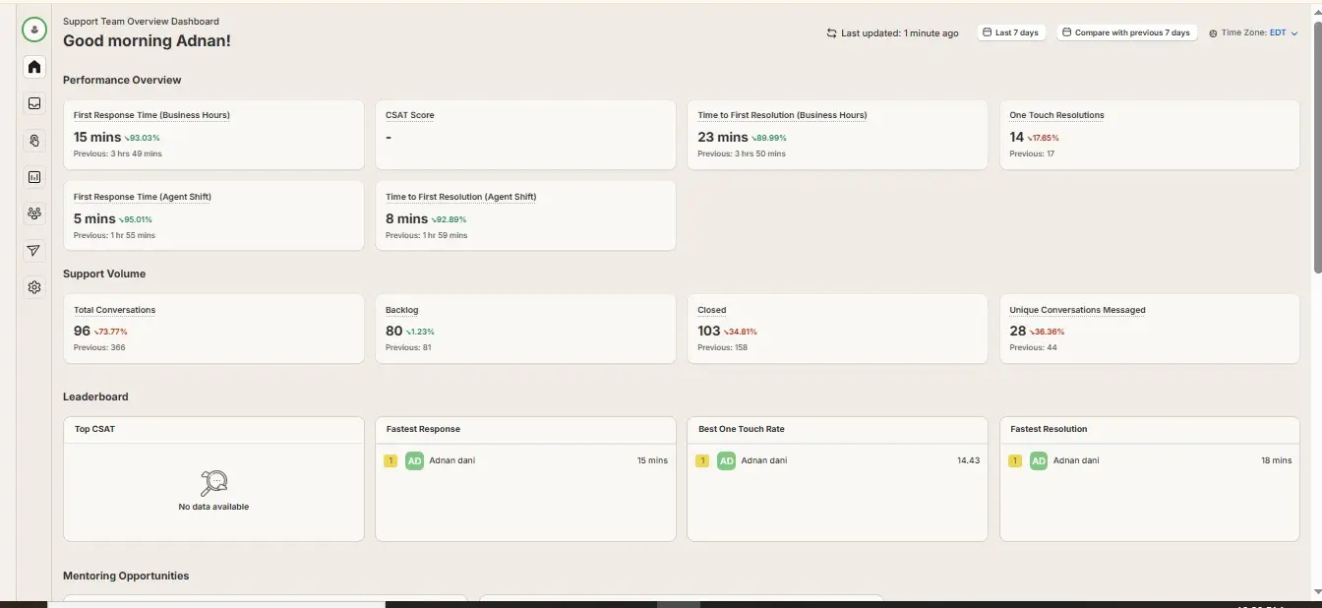
Task: Click the page vertical scrollbar thumb
Action: [1317, 148]
